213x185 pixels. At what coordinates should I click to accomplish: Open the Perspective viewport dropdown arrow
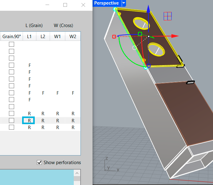click(x=124, y=3)
